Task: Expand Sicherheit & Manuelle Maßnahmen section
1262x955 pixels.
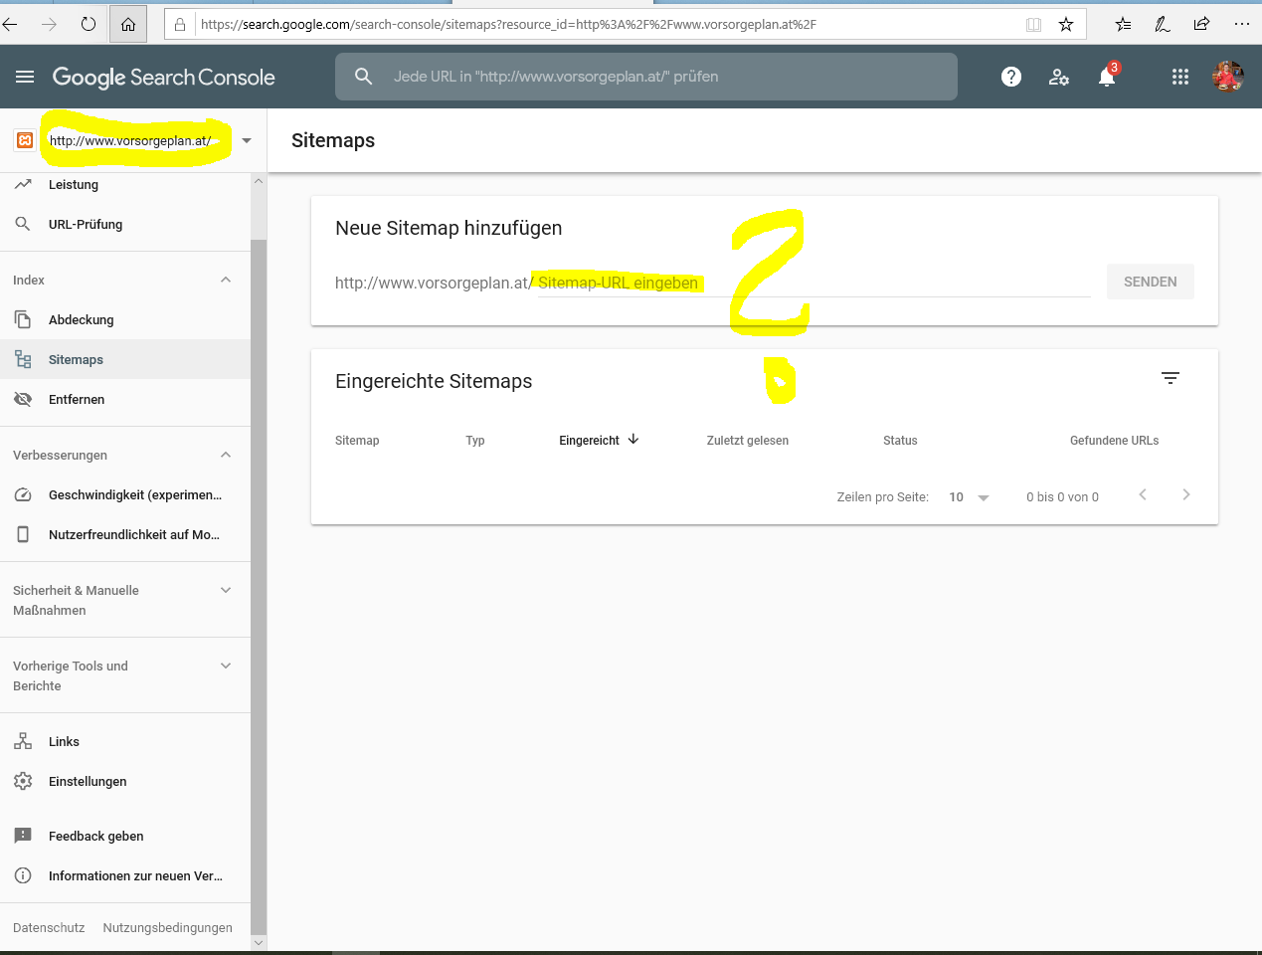Action: [226, 590]
